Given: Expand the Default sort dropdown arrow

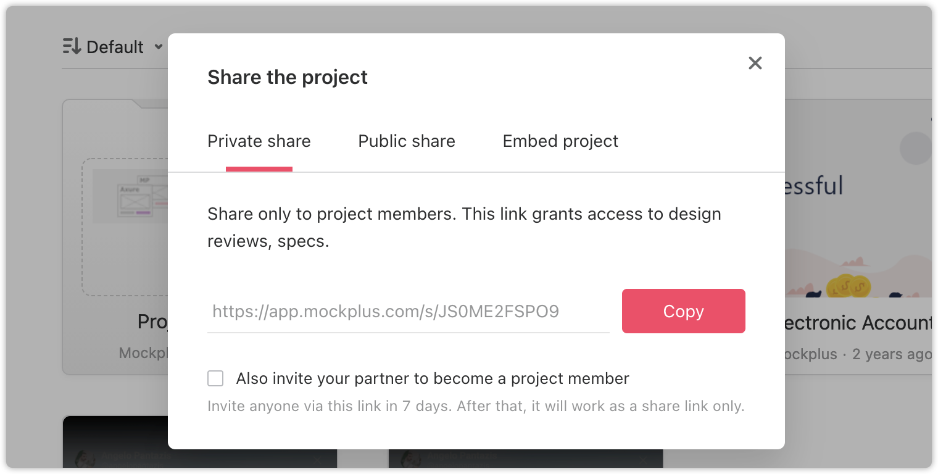Looking at the screenshot, I should coord(158,47).
